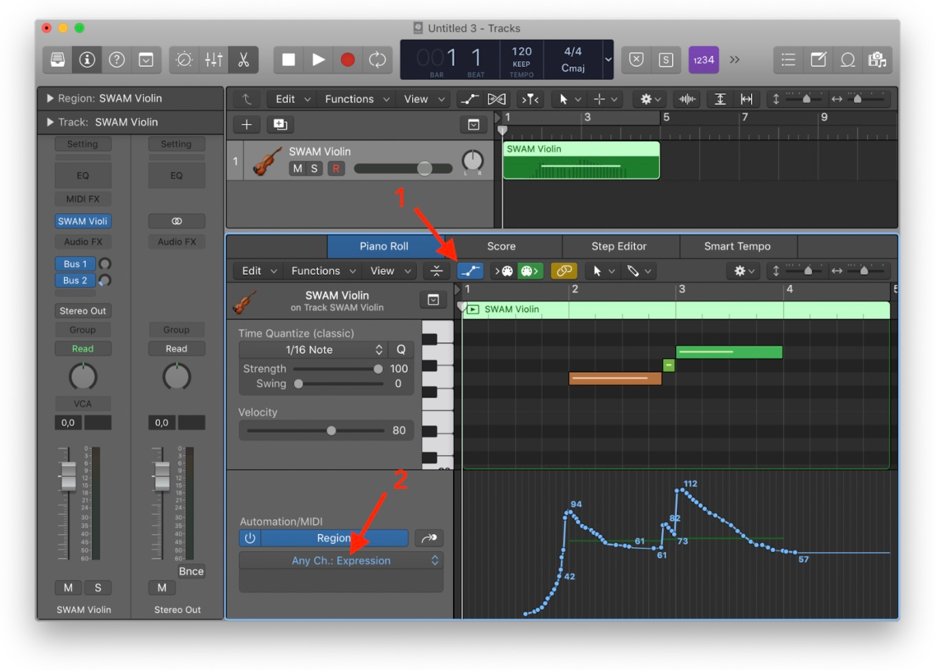Click the SWAM Violin region in Tracks area

click(x=581, y=161)
